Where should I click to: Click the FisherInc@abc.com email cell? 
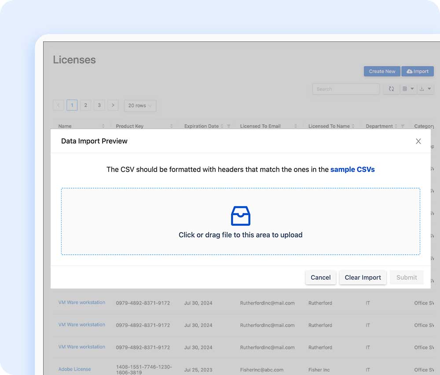click(261, 370)
